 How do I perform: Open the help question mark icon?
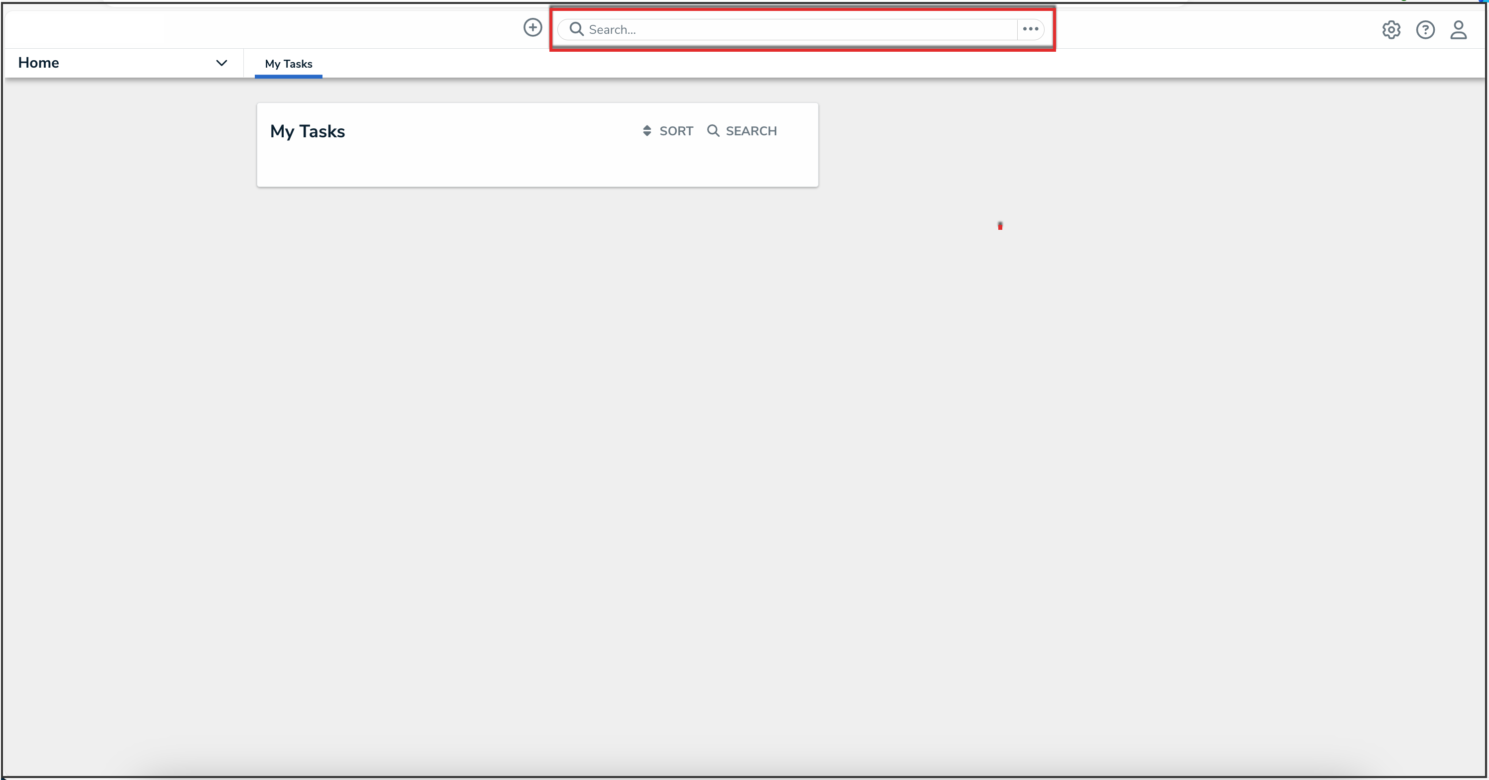coord(1425,29)
